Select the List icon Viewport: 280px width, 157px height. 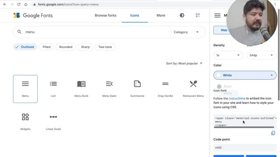tap(53, 89)
